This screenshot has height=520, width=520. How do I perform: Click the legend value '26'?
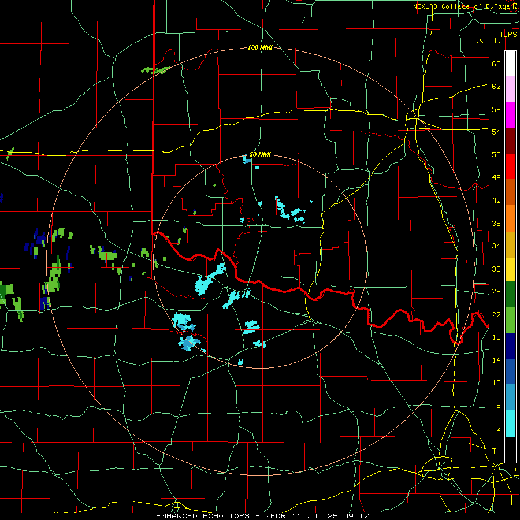496,292
